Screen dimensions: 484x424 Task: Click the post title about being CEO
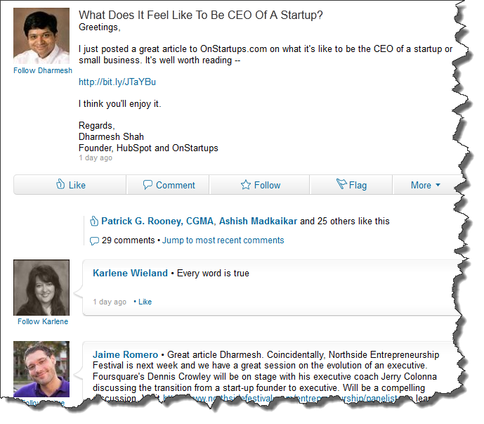(x=201, y=15)
